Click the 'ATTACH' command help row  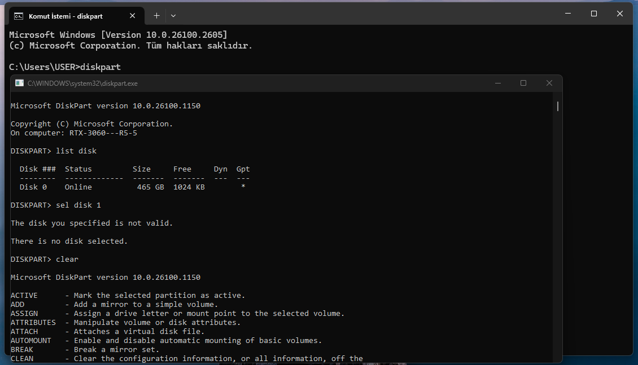[x=107, y=331]
